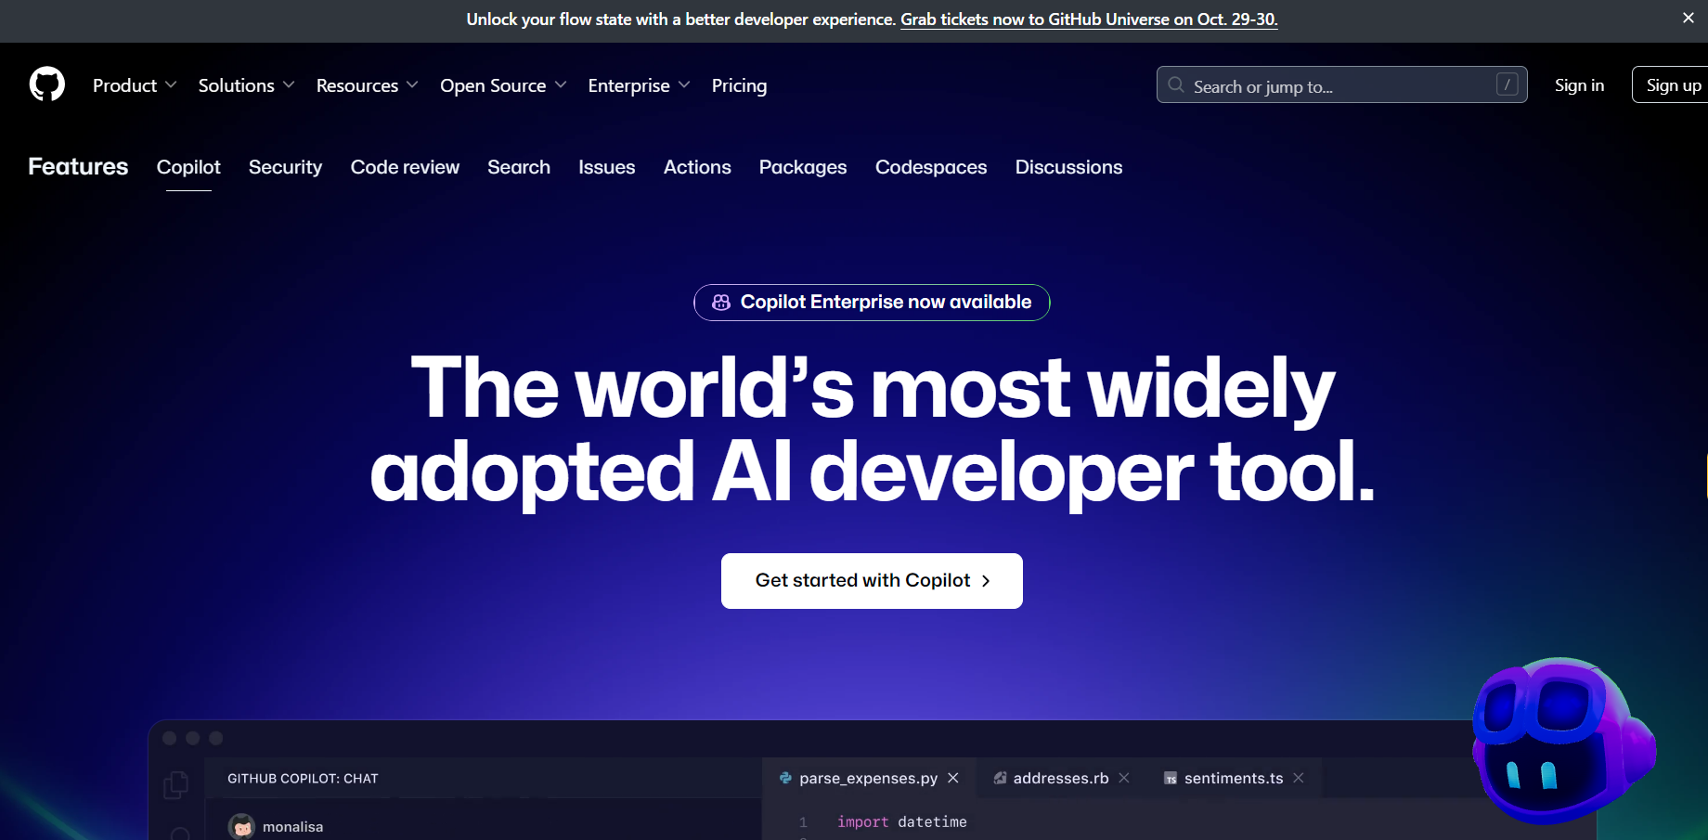Click the Sign up button

click(x=1671, y=84)
